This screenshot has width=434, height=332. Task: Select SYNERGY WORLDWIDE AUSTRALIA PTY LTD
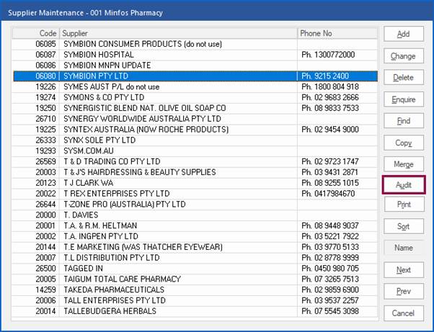pos(195,119)
